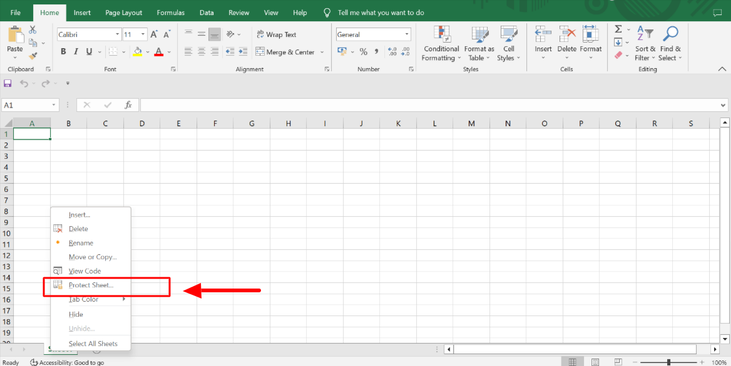Switch to Normal view in status bar
The image size is (731, 366).
[x=573, y=362]
